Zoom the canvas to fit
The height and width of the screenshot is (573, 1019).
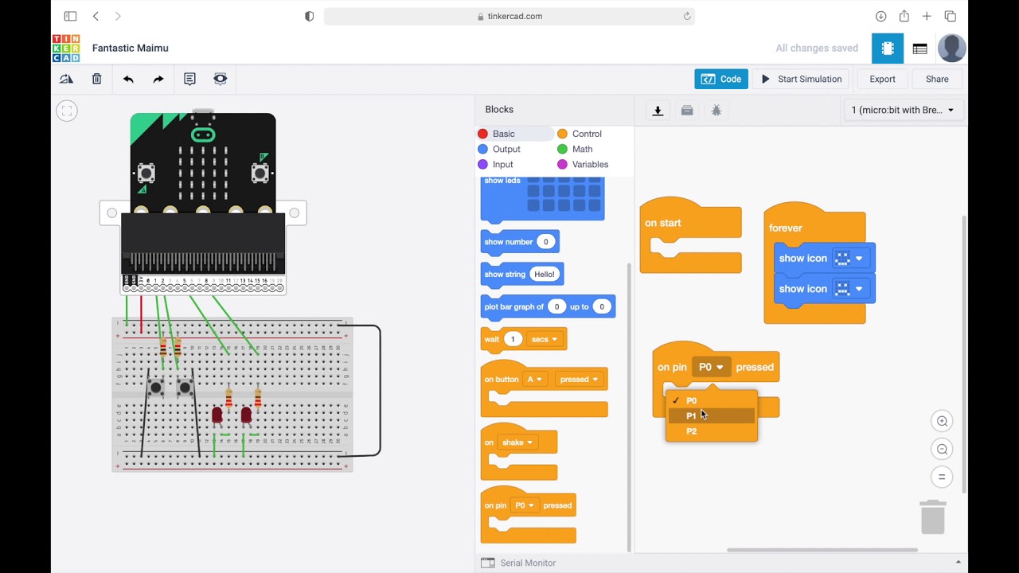pos(67,111)
